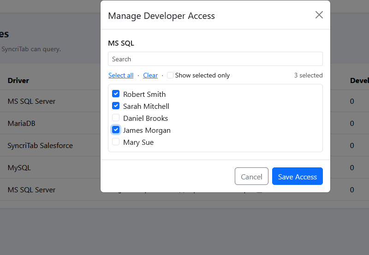This screenshot has height=255, width=369.
Task: Click the Search input field
Action: [215, 59]
